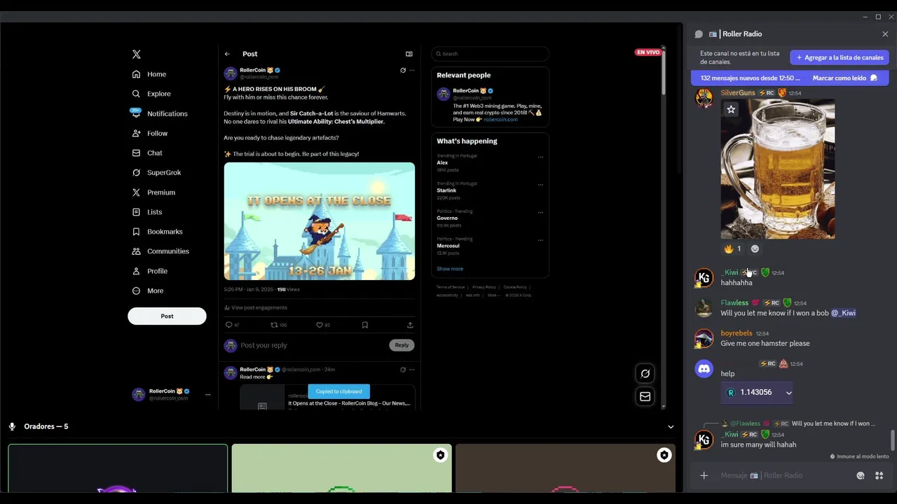Toggle the fire reaction with count 1
Viewport: 897px width, 504px height.
pos(733,248)
